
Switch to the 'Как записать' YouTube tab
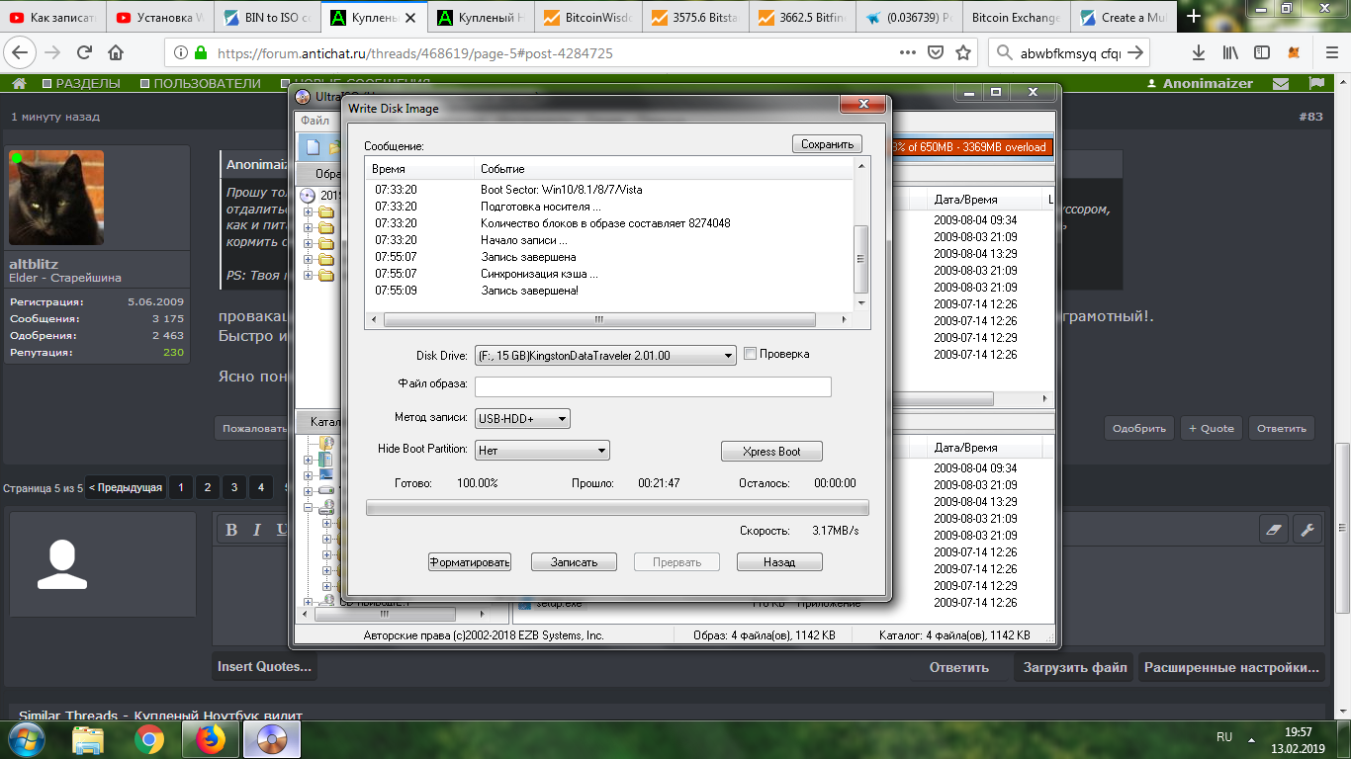tap(53, 17)
